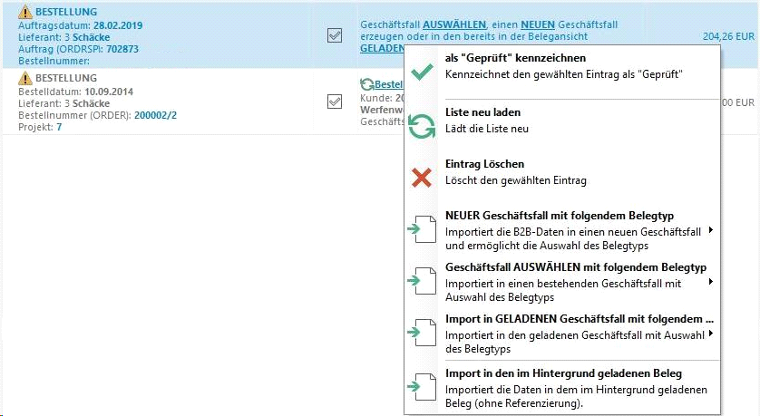Click the red X delete icon
This screenshot has width=760, height=416.
(x=422, y=178)
